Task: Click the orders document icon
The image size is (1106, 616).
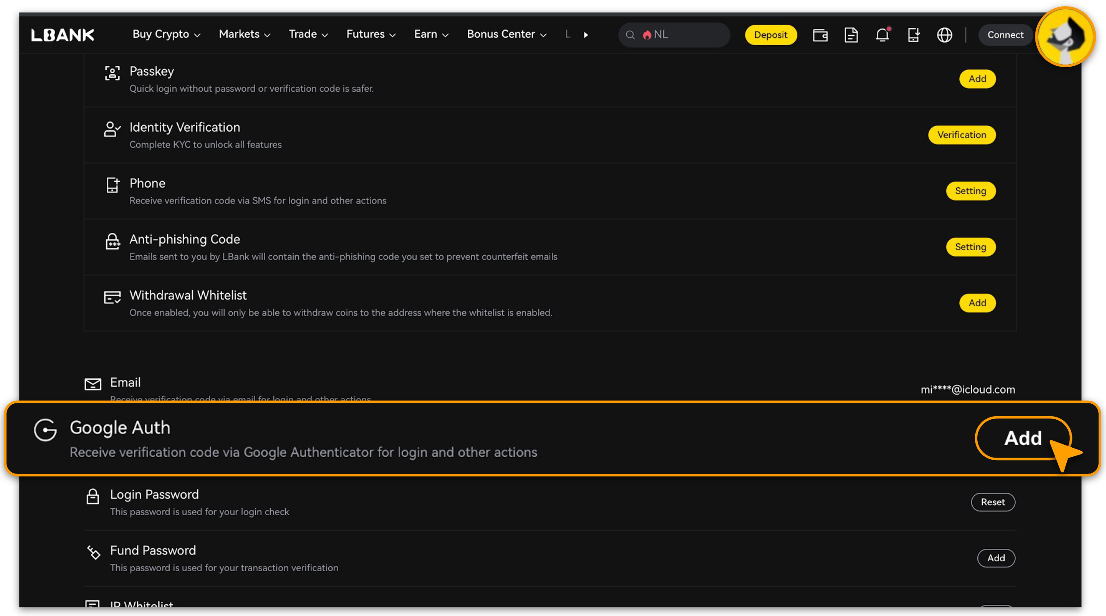Action: pyautogui.click(x=851, y=35)
